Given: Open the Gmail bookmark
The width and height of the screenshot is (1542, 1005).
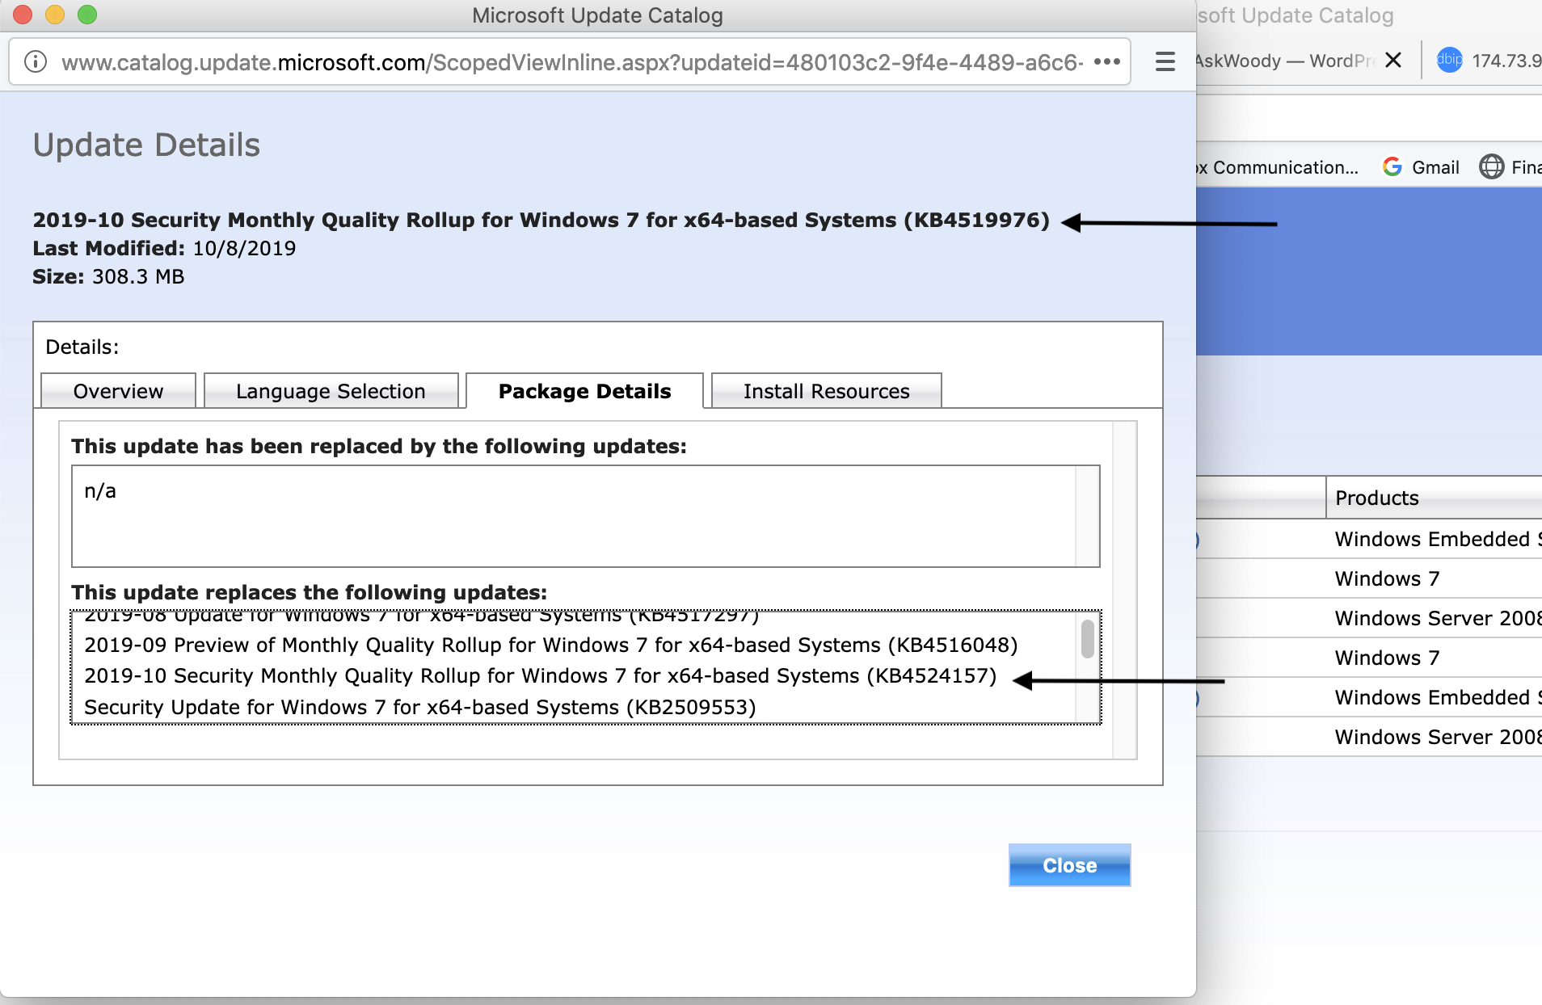Looking at the screenshot, I should [1421, 167].
